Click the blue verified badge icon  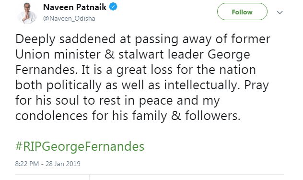(113, 7)
